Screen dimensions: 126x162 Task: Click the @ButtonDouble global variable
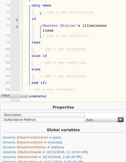pyautogui.click(x=29, y=152)
